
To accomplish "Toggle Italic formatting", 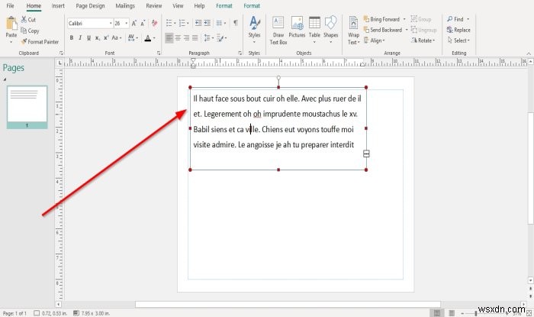I will tap(80, 38).
